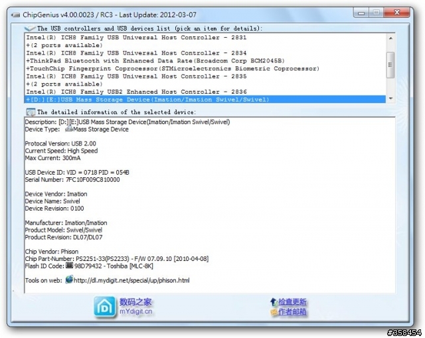Click the envelope author email icon
The height and width of the screenshot is (338, 425).
(274, 312)
